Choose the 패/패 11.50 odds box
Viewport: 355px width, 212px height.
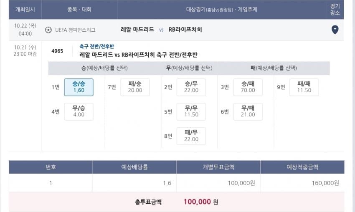[x=304, y=87]
